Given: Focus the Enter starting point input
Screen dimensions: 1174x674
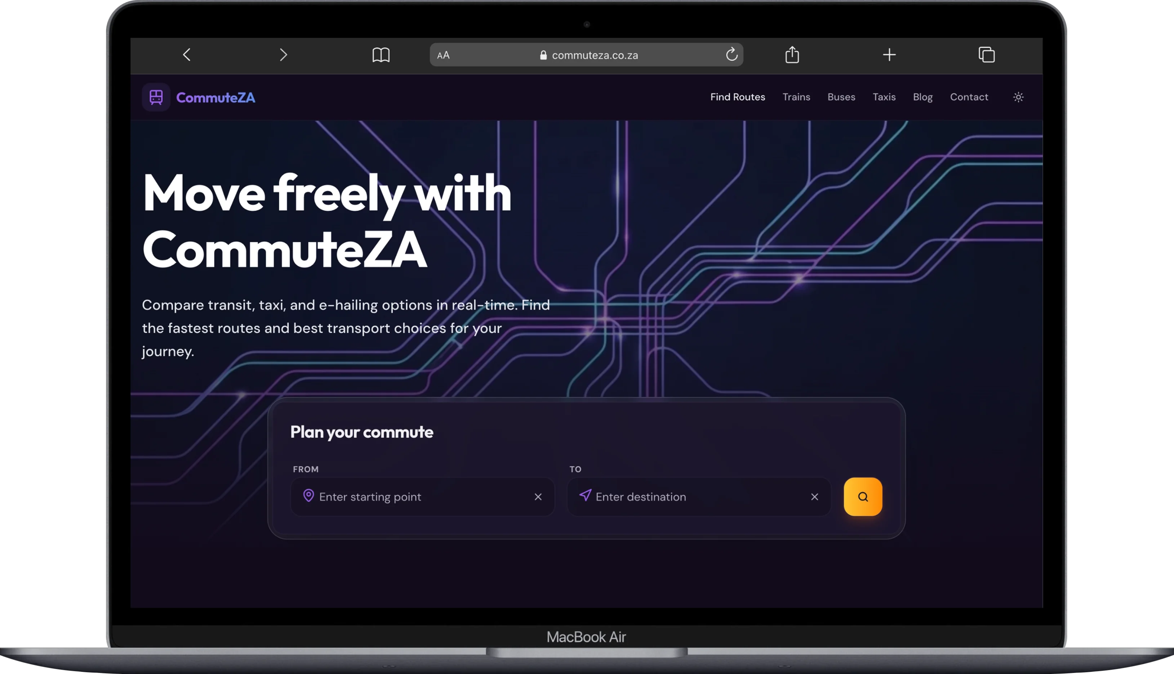Looking at the screenshot, I should pyautogui.click(x=423, y=497).
